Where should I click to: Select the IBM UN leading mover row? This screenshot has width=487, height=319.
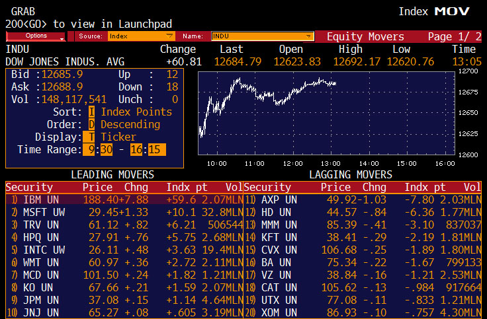[124, 199]
